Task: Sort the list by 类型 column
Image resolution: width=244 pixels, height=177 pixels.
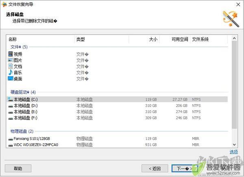Action: 81,39
